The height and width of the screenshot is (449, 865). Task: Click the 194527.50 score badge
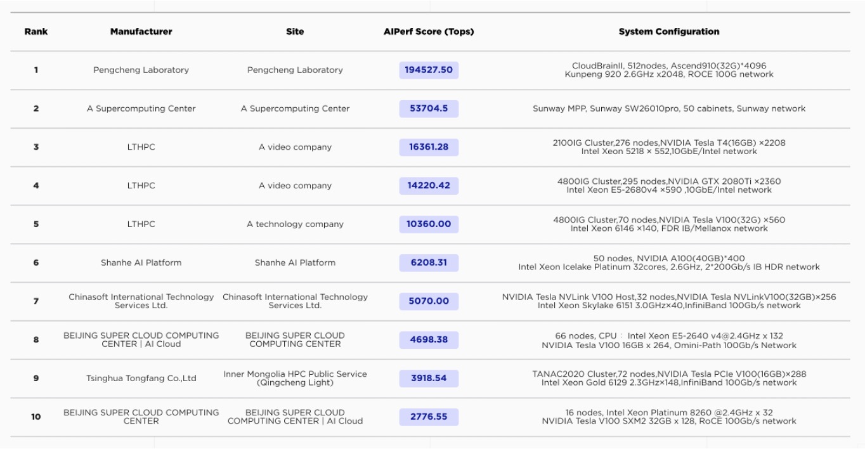coord(429,70)
